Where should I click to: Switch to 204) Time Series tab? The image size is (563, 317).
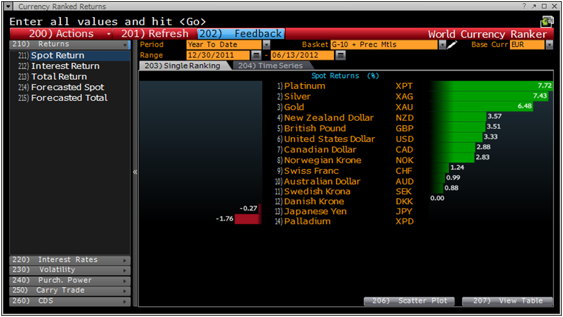click(271, 66)
